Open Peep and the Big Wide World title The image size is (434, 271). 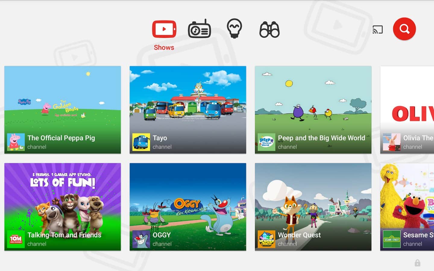point(321,138)
